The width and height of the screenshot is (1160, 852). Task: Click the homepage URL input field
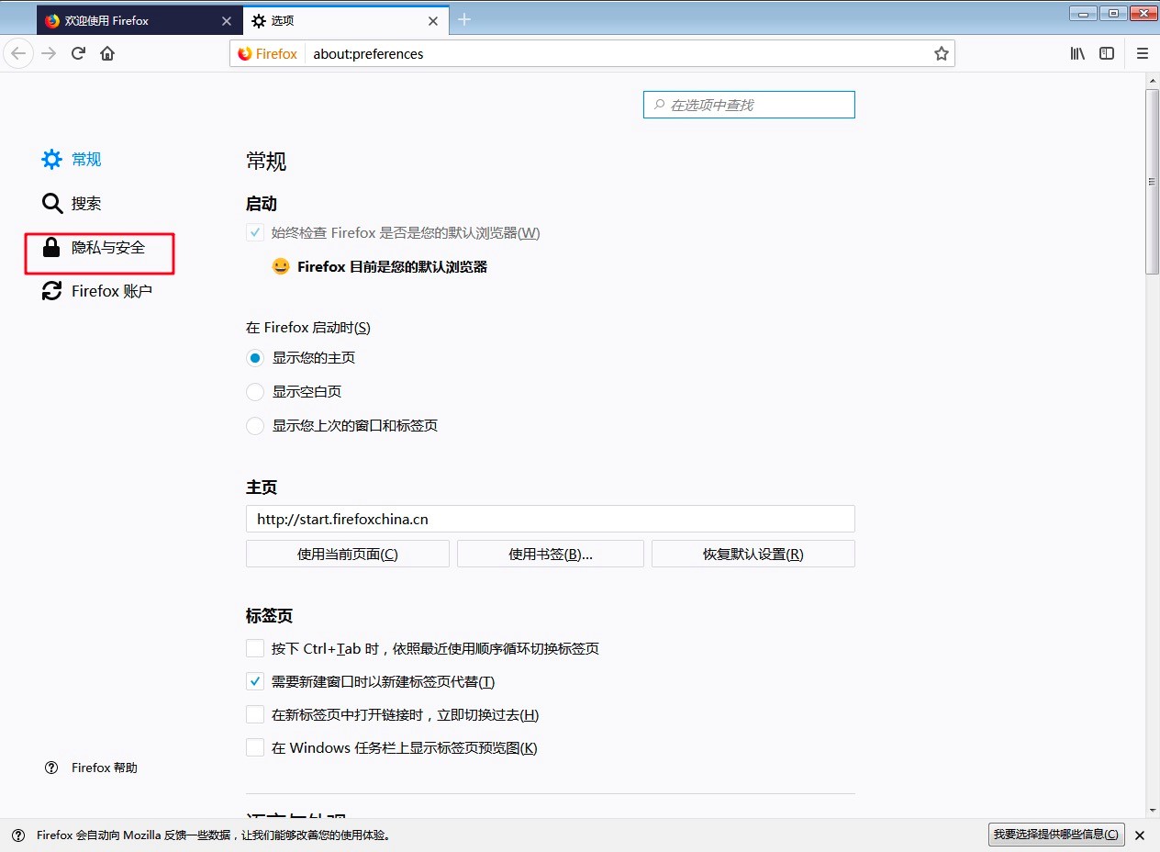click(x=550, y=519)
